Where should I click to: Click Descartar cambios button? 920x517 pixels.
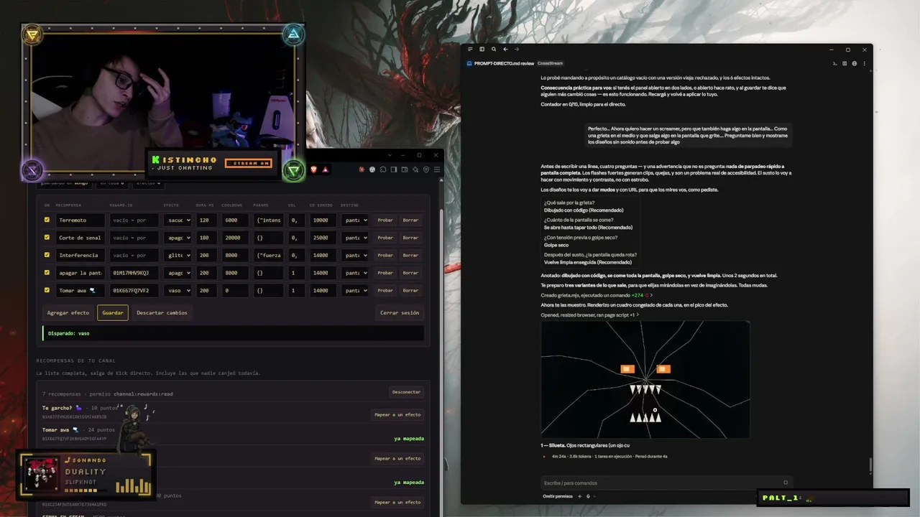tap(162, 312)
